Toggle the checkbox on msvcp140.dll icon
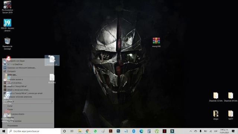 pyautogui.click(x=49, y=56)
